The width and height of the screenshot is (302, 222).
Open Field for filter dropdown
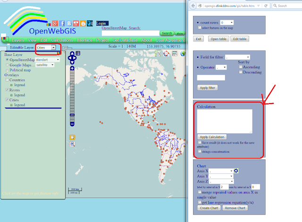[237, 57]
